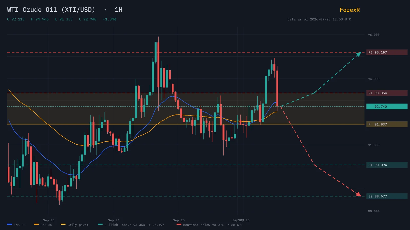Click the teal Bullish scenario legend marker
Viewport: 410px width, 230px height.
100,224
